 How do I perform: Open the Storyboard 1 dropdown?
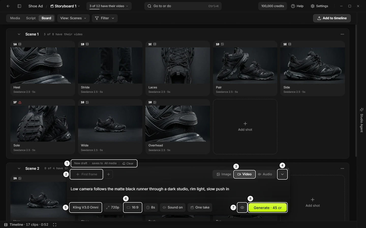click(x=65, y=6)
